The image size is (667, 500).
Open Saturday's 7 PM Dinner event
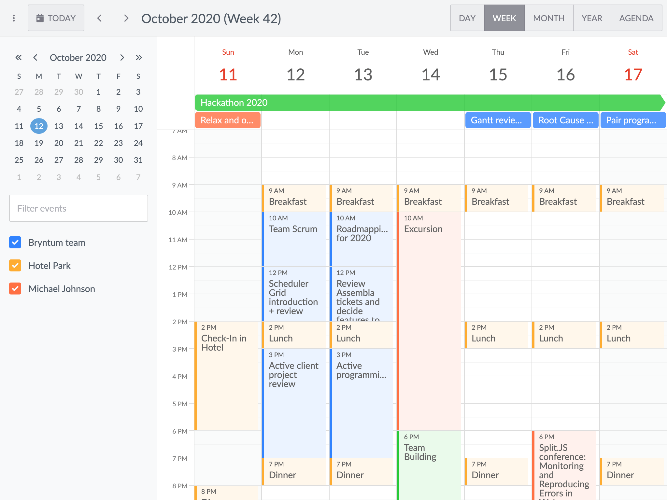click(632, 472)
